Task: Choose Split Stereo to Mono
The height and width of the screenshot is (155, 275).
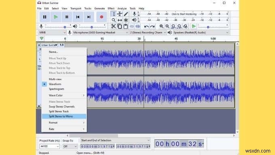Action: click(64, 116)
